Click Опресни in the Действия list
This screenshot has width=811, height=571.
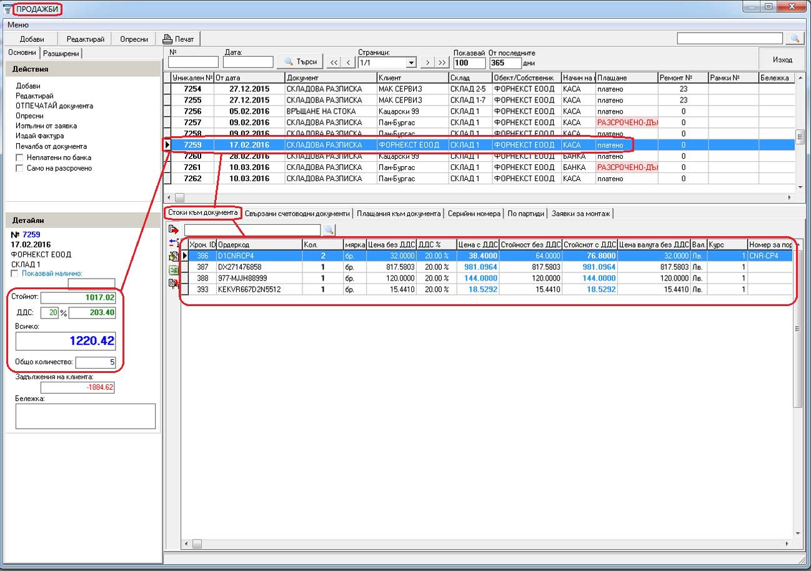click(x=29, y=116)
